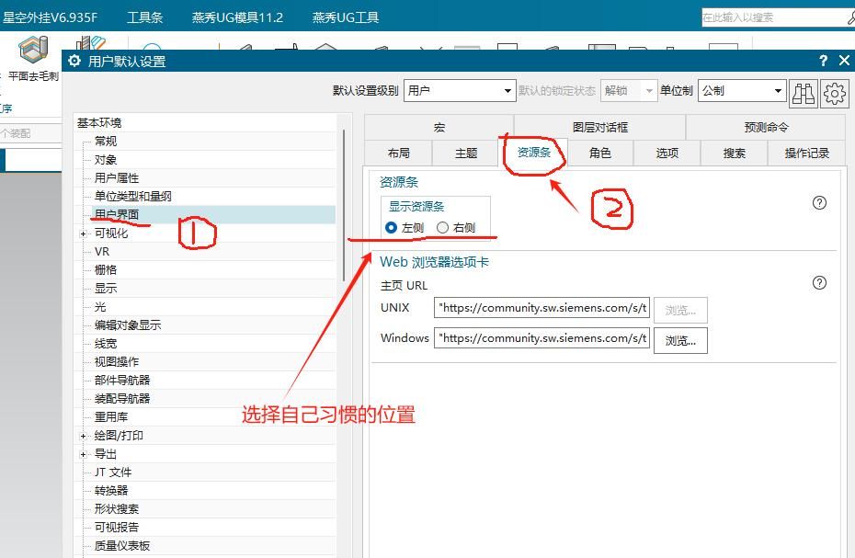The height and width of the screenshot is (558, 855).
Task: Click the help icon for Web浏览器选项卡
Action: (819, 283)
